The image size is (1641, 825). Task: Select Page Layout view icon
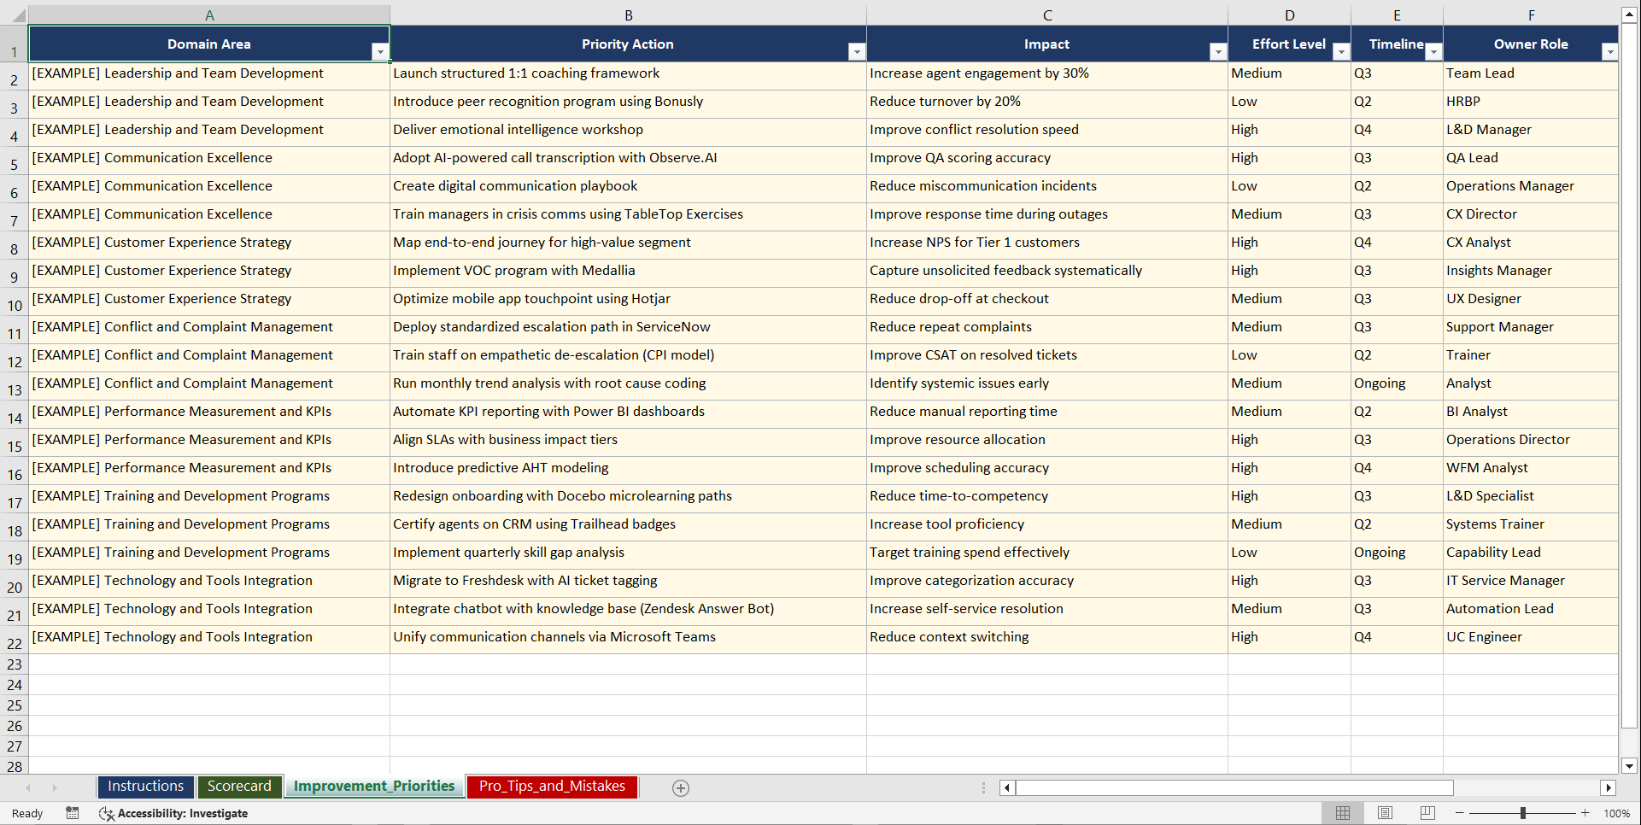tap(1385, 813)
